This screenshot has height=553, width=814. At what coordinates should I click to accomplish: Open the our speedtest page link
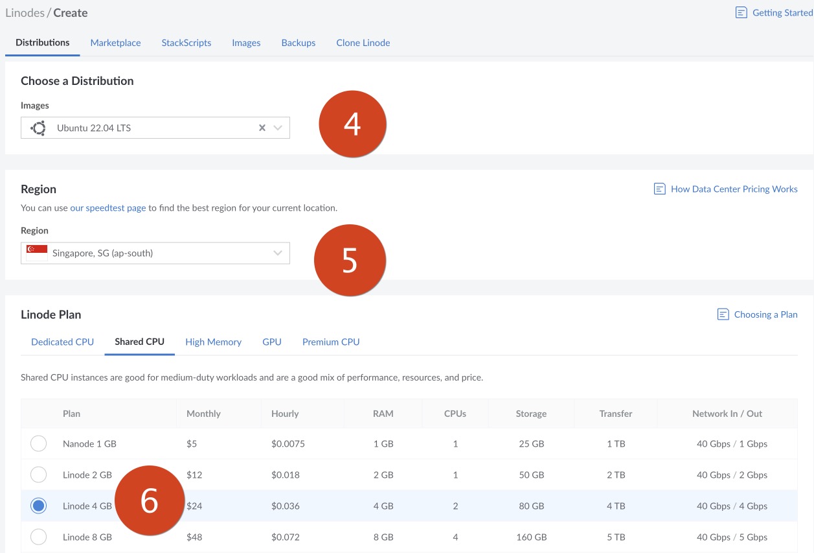pyautogui.click(x=108, y=208)
